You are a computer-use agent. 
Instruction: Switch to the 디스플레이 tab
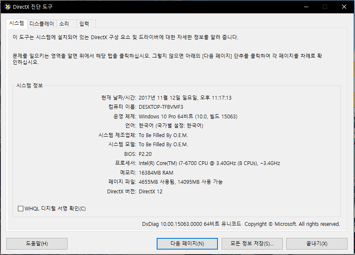42,24
